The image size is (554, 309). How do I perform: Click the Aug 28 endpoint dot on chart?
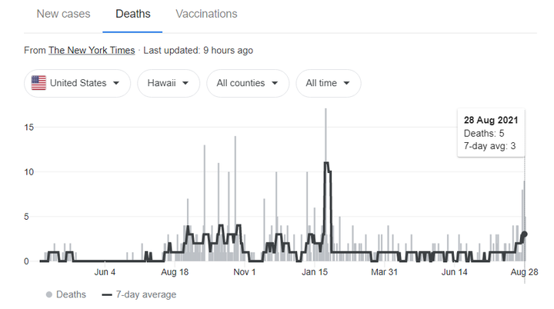(x=524, y=234)
